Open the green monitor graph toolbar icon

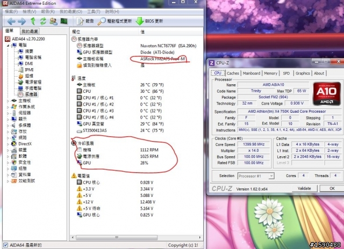click(x=64, y=21)
